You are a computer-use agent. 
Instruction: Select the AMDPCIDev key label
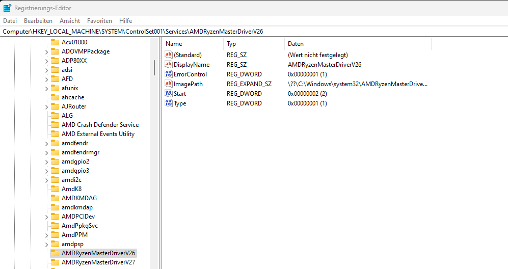click(78, 217)
